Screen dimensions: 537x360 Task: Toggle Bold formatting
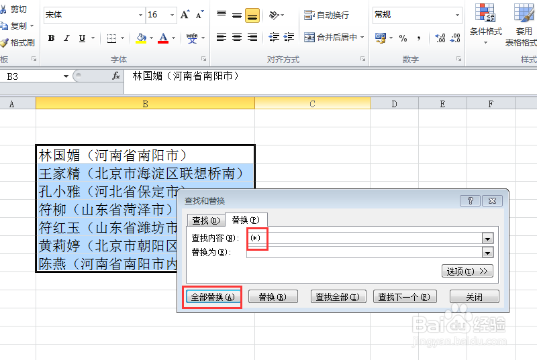coord(52,38)
